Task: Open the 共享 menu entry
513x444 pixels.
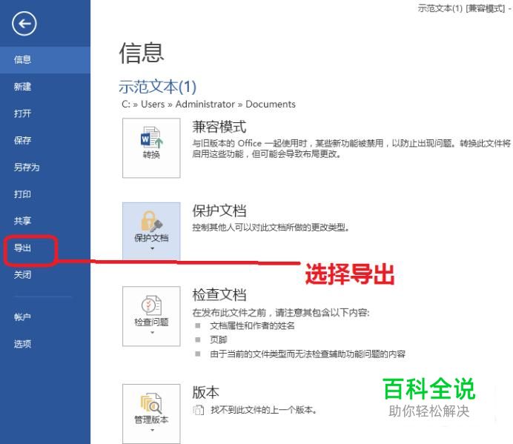Action: point(22,221)
